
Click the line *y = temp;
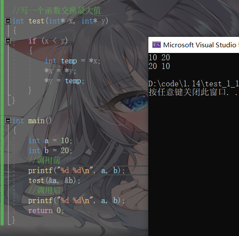64,81
